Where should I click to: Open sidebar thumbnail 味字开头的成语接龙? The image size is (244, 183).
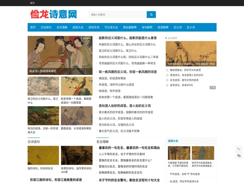[203, 153]
